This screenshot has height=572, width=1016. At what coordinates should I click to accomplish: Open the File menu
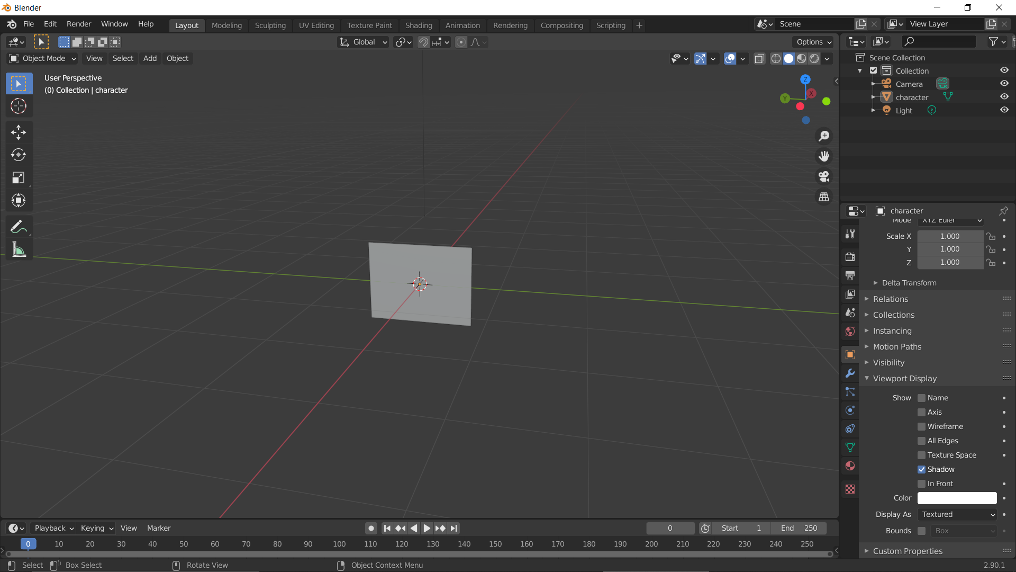(x=29, y=24)
